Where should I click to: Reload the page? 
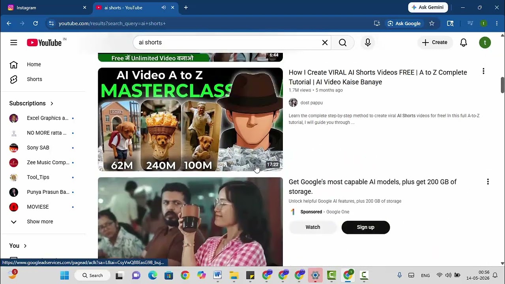pyautogui.click(x=36, y=23)
